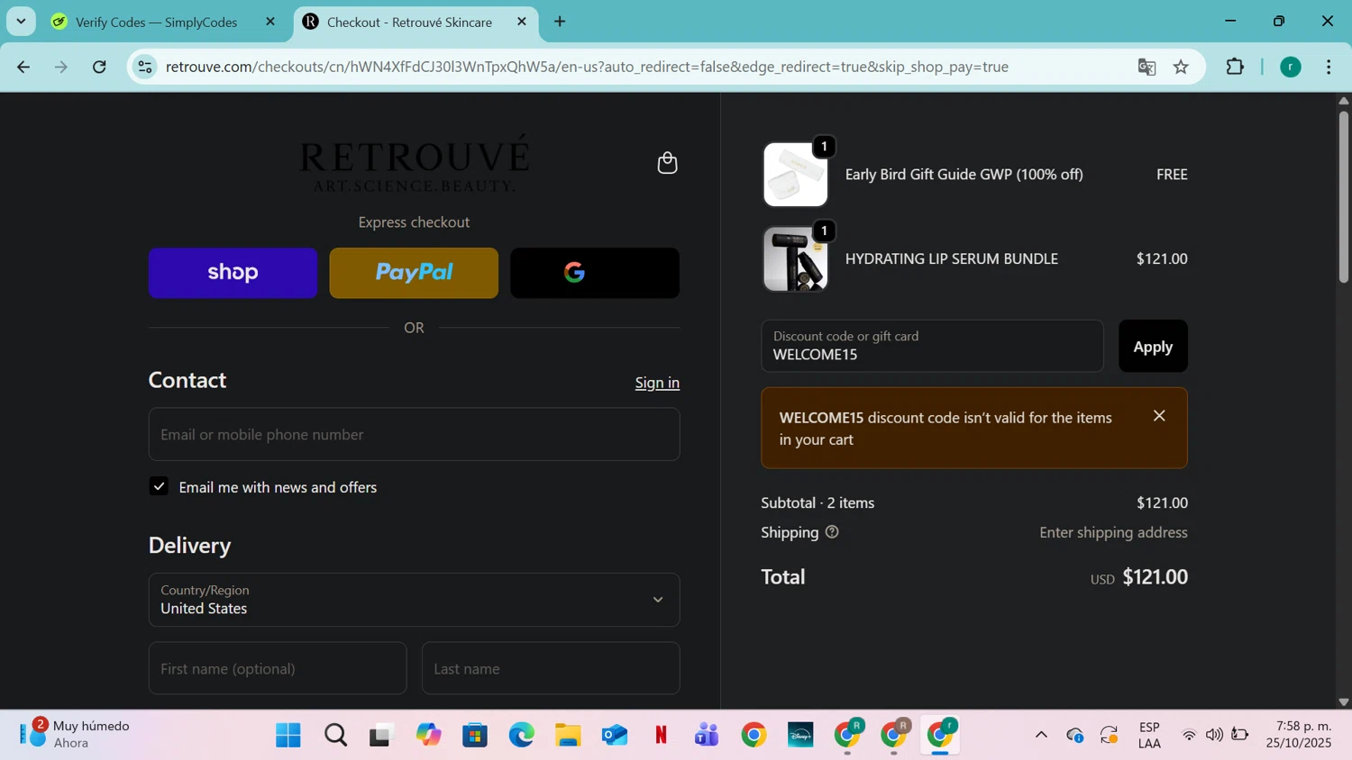Image resolution: width=1352 pixels, height=760 pixels.
Task: Go back to the previous page
Action: point(23,67)
